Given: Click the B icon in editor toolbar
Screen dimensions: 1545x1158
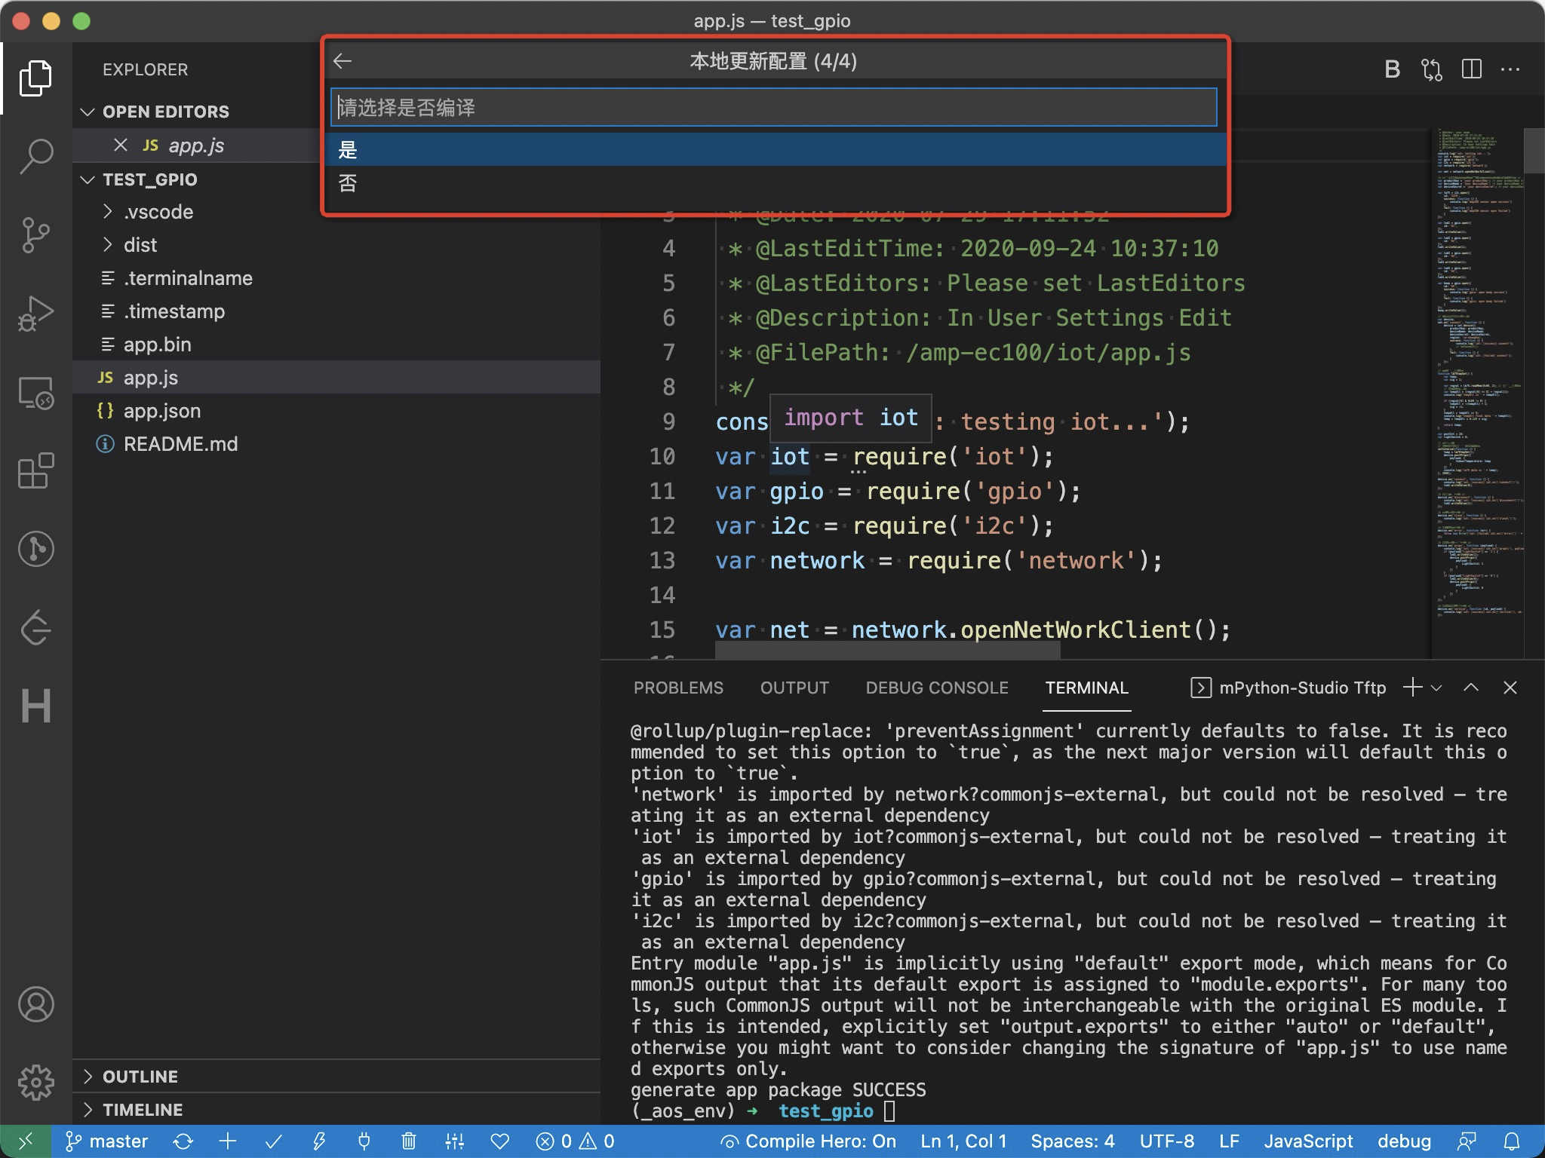Looking at the screenshot, I should pyautogui.click(x=1393, y=69).
